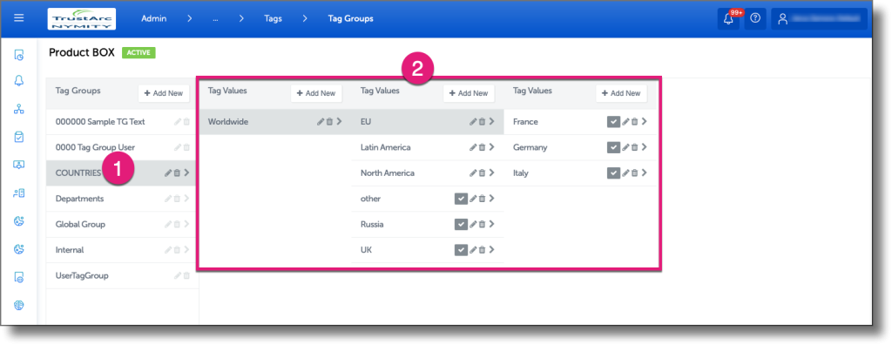
Task: Expand the EU chevron
Action: tap(491, 121)
